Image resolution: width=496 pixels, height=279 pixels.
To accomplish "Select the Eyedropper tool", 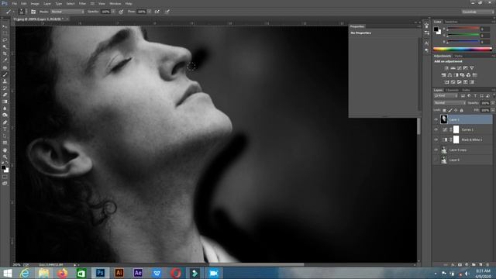I will click(5, 60).
